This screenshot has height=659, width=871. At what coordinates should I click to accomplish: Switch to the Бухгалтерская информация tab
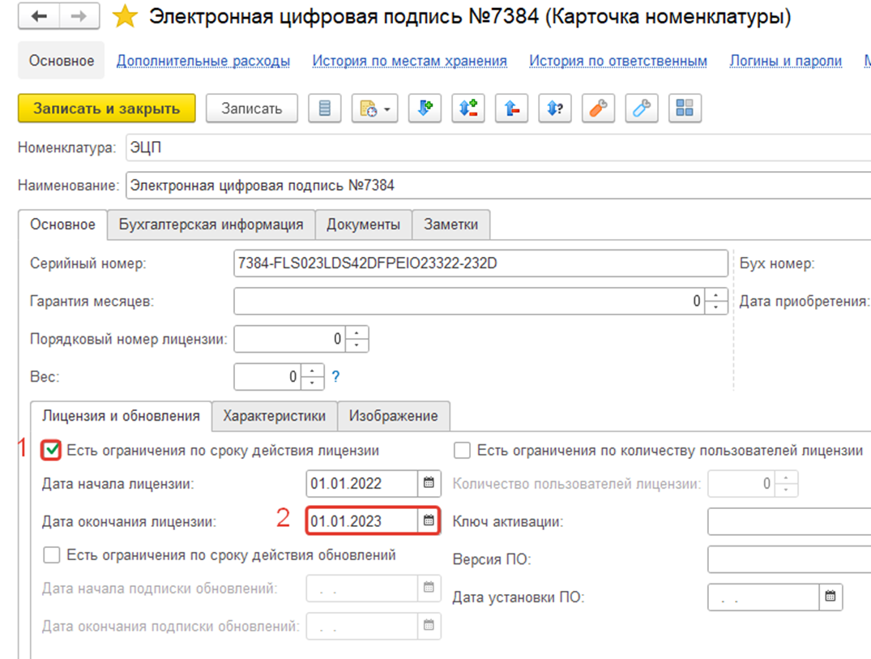210,225
